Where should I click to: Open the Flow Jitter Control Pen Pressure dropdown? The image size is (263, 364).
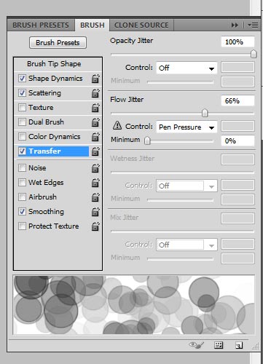tap(187, 127)
